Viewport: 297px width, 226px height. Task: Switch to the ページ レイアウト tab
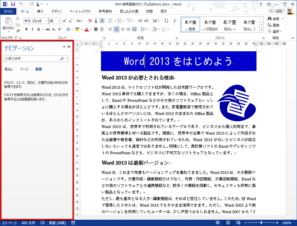click(x=80, y=12)
